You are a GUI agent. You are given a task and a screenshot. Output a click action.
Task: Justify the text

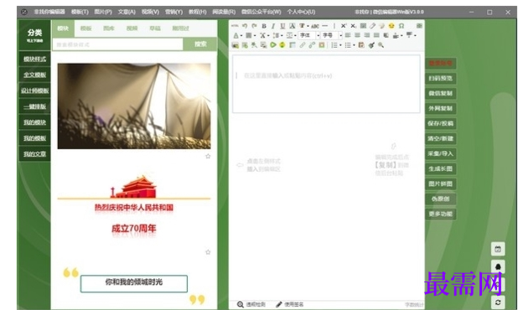click(x=376, y=35)
